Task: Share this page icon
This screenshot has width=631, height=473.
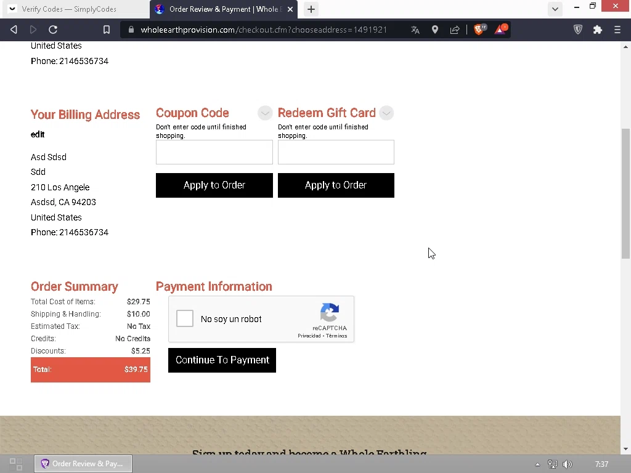Action: pyautogui.click(x=455, y=30)
